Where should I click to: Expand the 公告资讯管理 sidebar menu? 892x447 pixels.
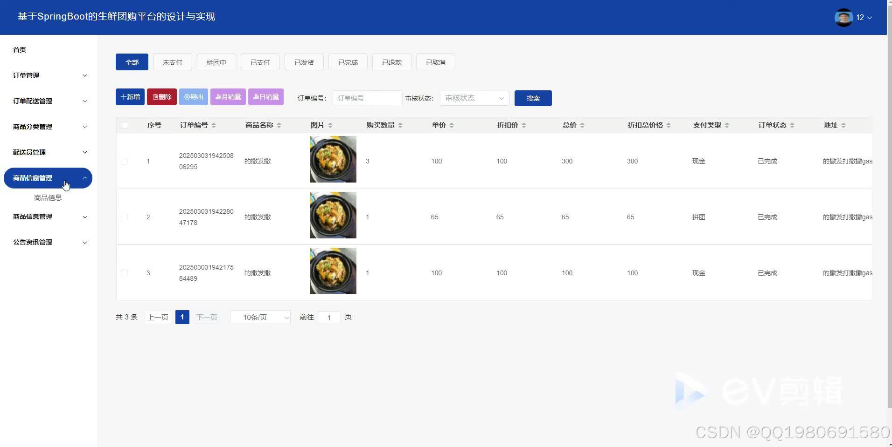point(49,242)
